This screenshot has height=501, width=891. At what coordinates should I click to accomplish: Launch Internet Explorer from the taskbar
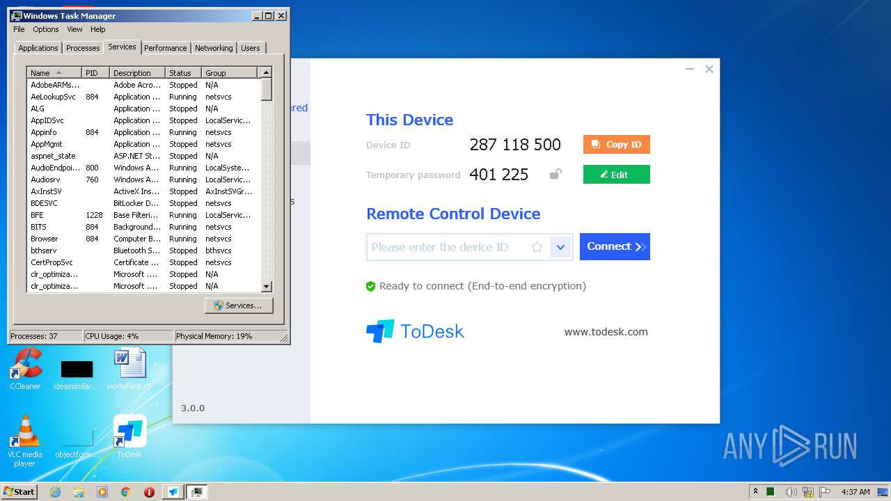click(x=56, y=492)
